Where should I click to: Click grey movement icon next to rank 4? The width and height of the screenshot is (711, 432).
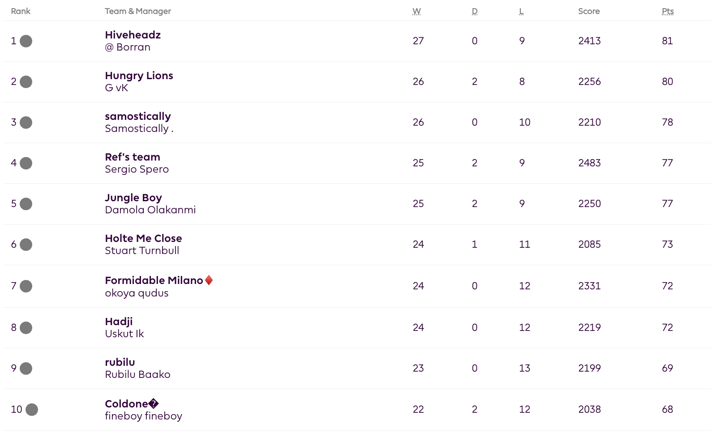(26, 163)
